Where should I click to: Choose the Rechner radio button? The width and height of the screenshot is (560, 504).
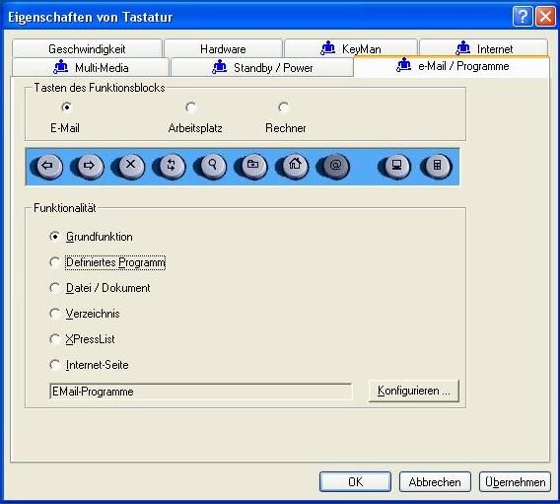[284, 108]
